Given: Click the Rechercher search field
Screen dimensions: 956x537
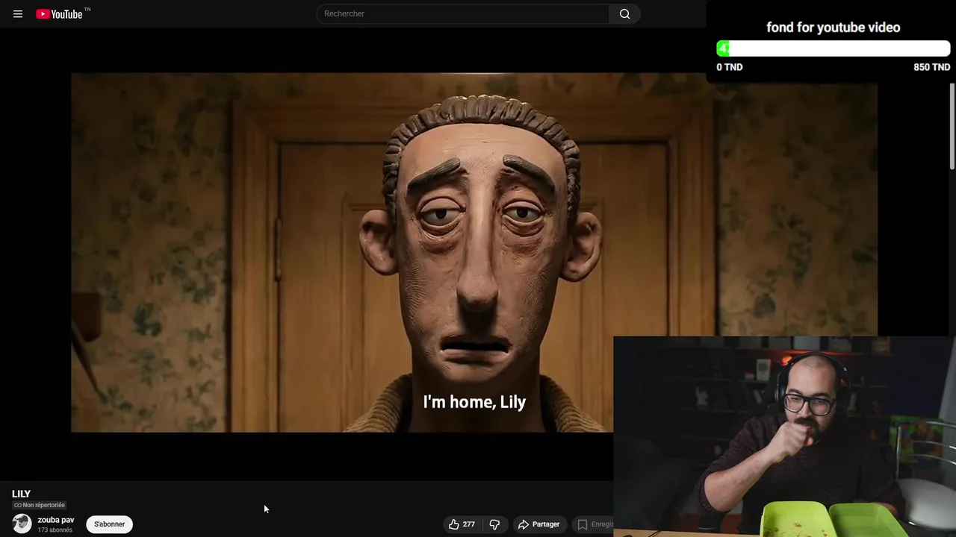Looking at the screenshot, I should coord(462,13).
